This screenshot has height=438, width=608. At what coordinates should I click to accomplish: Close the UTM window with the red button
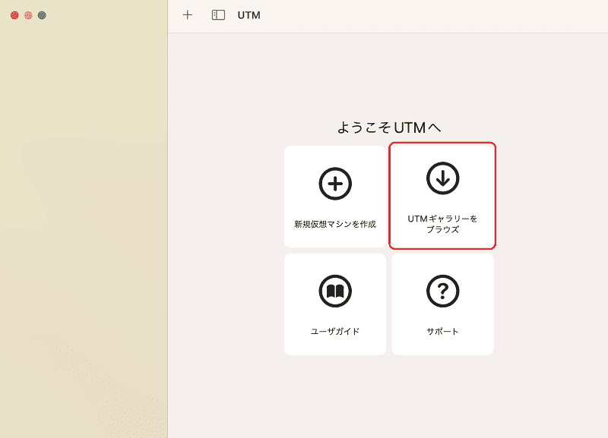click(14, 15)
